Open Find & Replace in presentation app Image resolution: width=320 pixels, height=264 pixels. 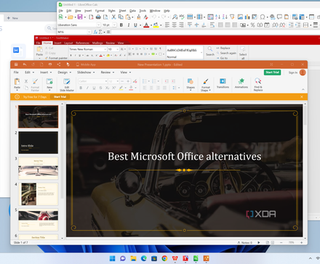coord(258,85)
